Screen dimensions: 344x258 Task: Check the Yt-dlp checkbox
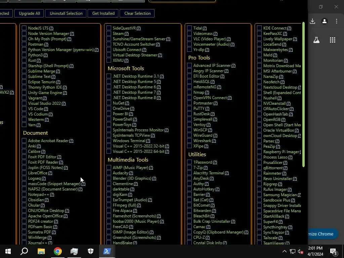tap(189, 50)
